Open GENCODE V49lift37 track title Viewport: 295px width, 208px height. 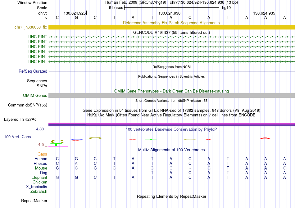click(x=171, y=32)
